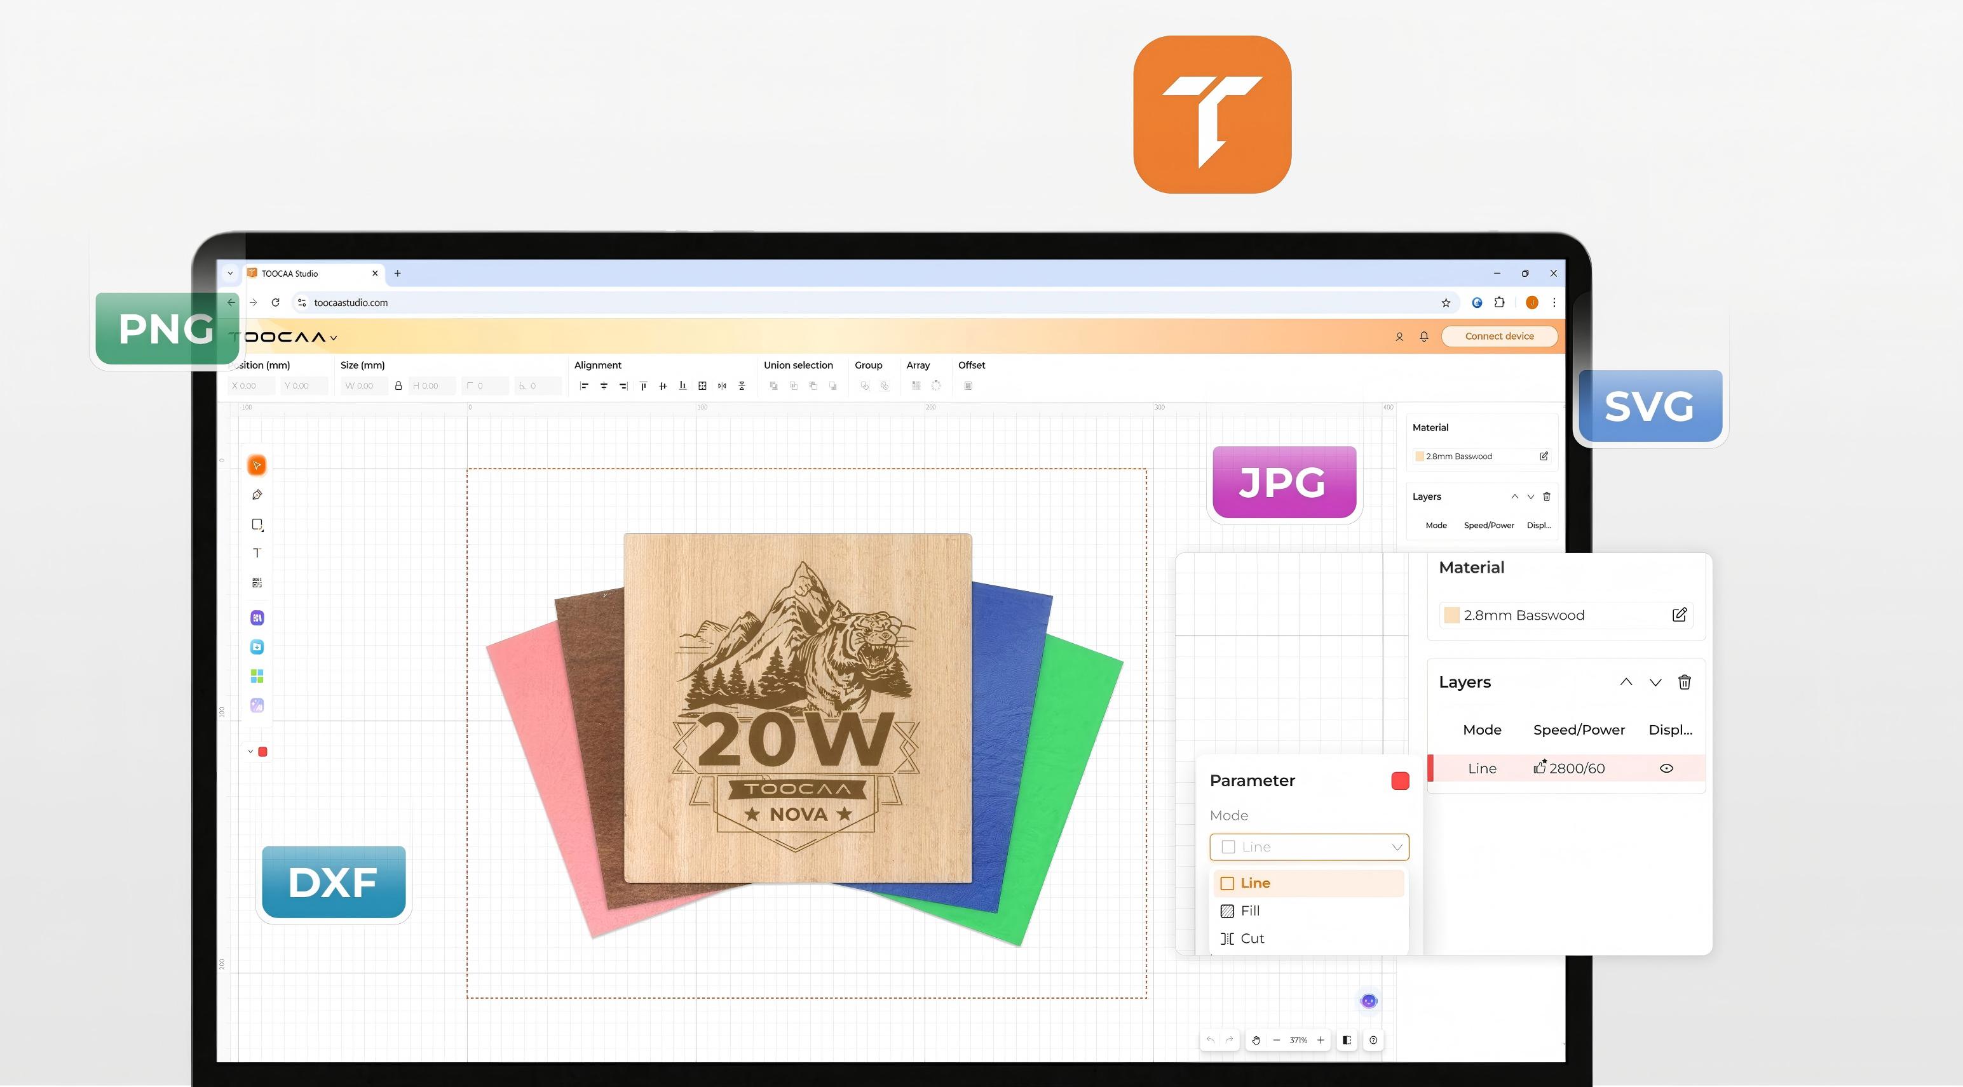Select the arrow selection tool
The image size is (1963, 1087).
pos(257,465)
